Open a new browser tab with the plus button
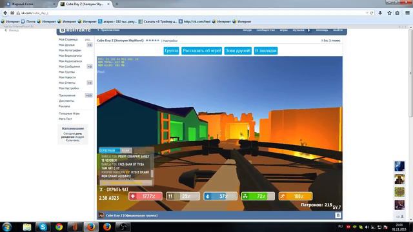The height and width of the screenshot is (232, 413). pos(117,5)
